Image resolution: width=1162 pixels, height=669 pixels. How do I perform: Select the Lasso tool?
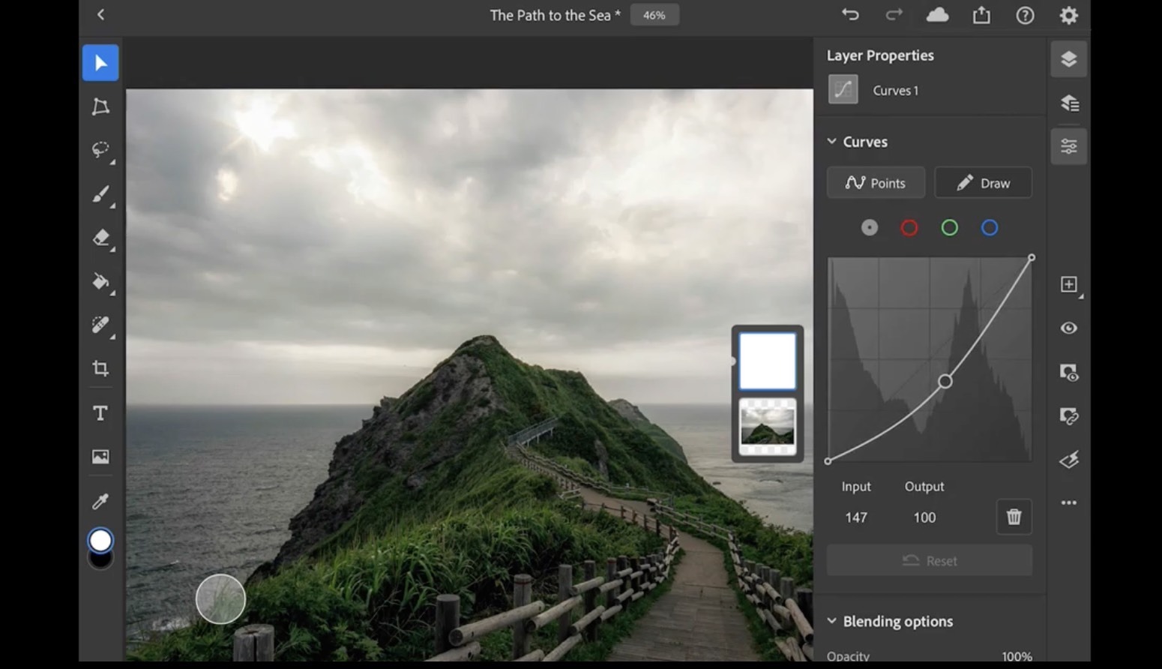pos(100,150)
